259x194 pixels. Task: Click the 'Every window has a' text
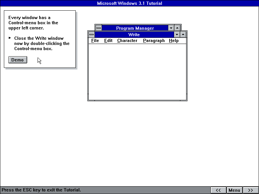[x=29, y=18]
